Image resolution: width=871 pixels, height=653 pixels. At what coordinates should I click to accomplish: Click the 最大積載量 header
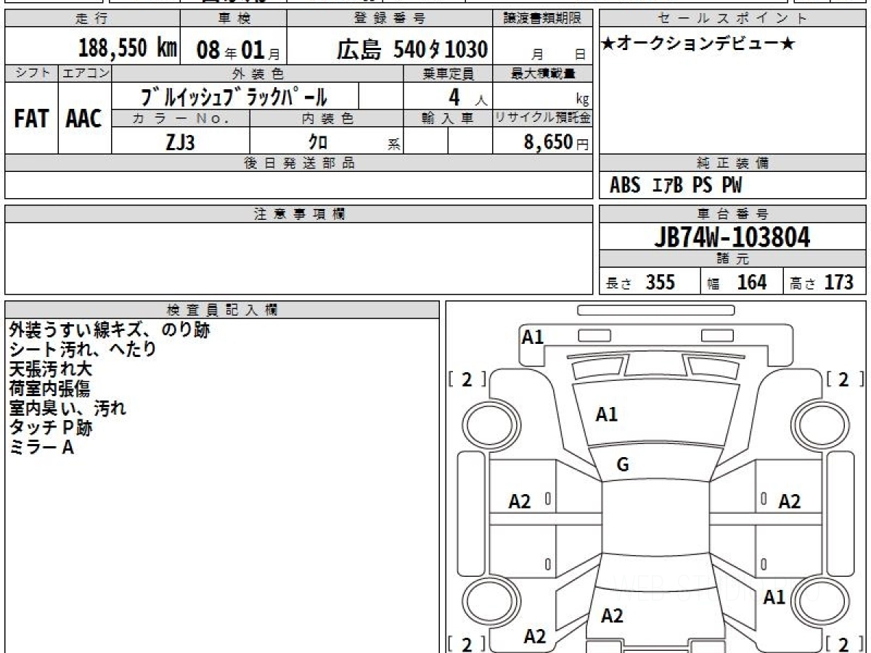coord(543,73)
